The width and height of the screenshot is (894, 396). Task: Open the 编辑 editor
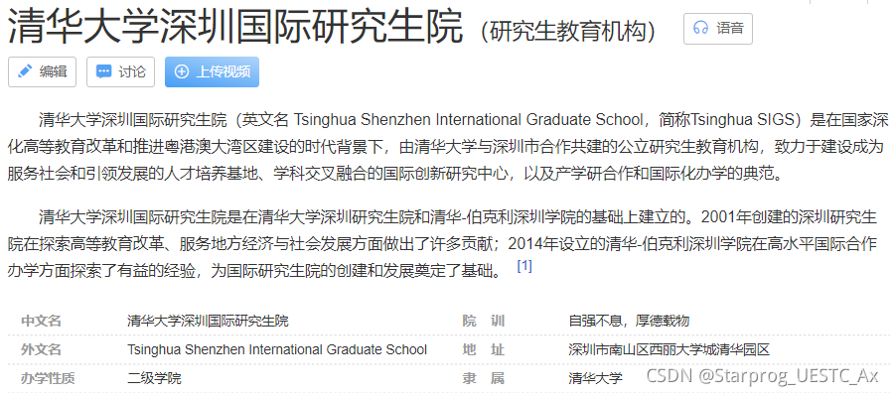[x=42, y=71]
